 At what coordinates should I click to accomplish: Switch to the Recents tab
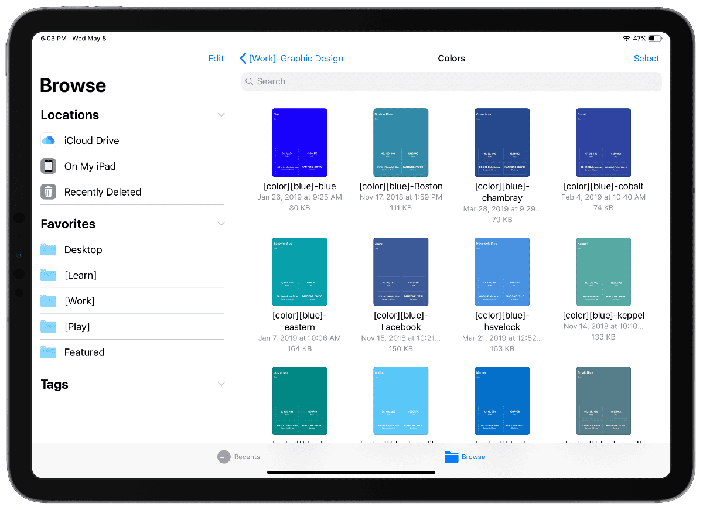coord(239,457)
